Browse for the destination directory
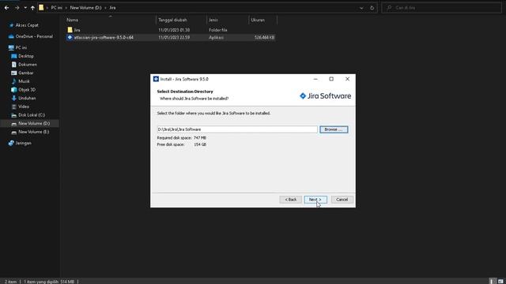506x284 pixels. (334, 129)
